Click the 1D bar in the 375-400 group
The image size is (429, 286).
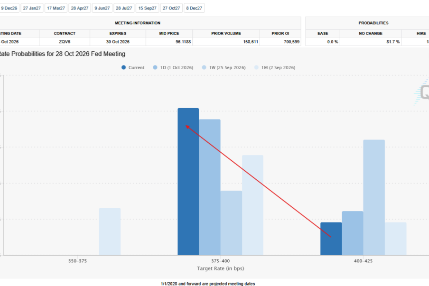coord(210,187)
